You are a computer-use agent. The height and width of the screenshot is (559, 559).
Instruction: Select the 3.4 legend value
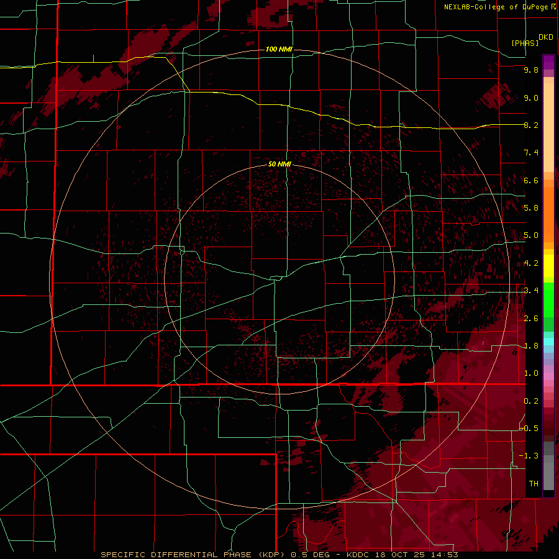[x=531, y=291]
